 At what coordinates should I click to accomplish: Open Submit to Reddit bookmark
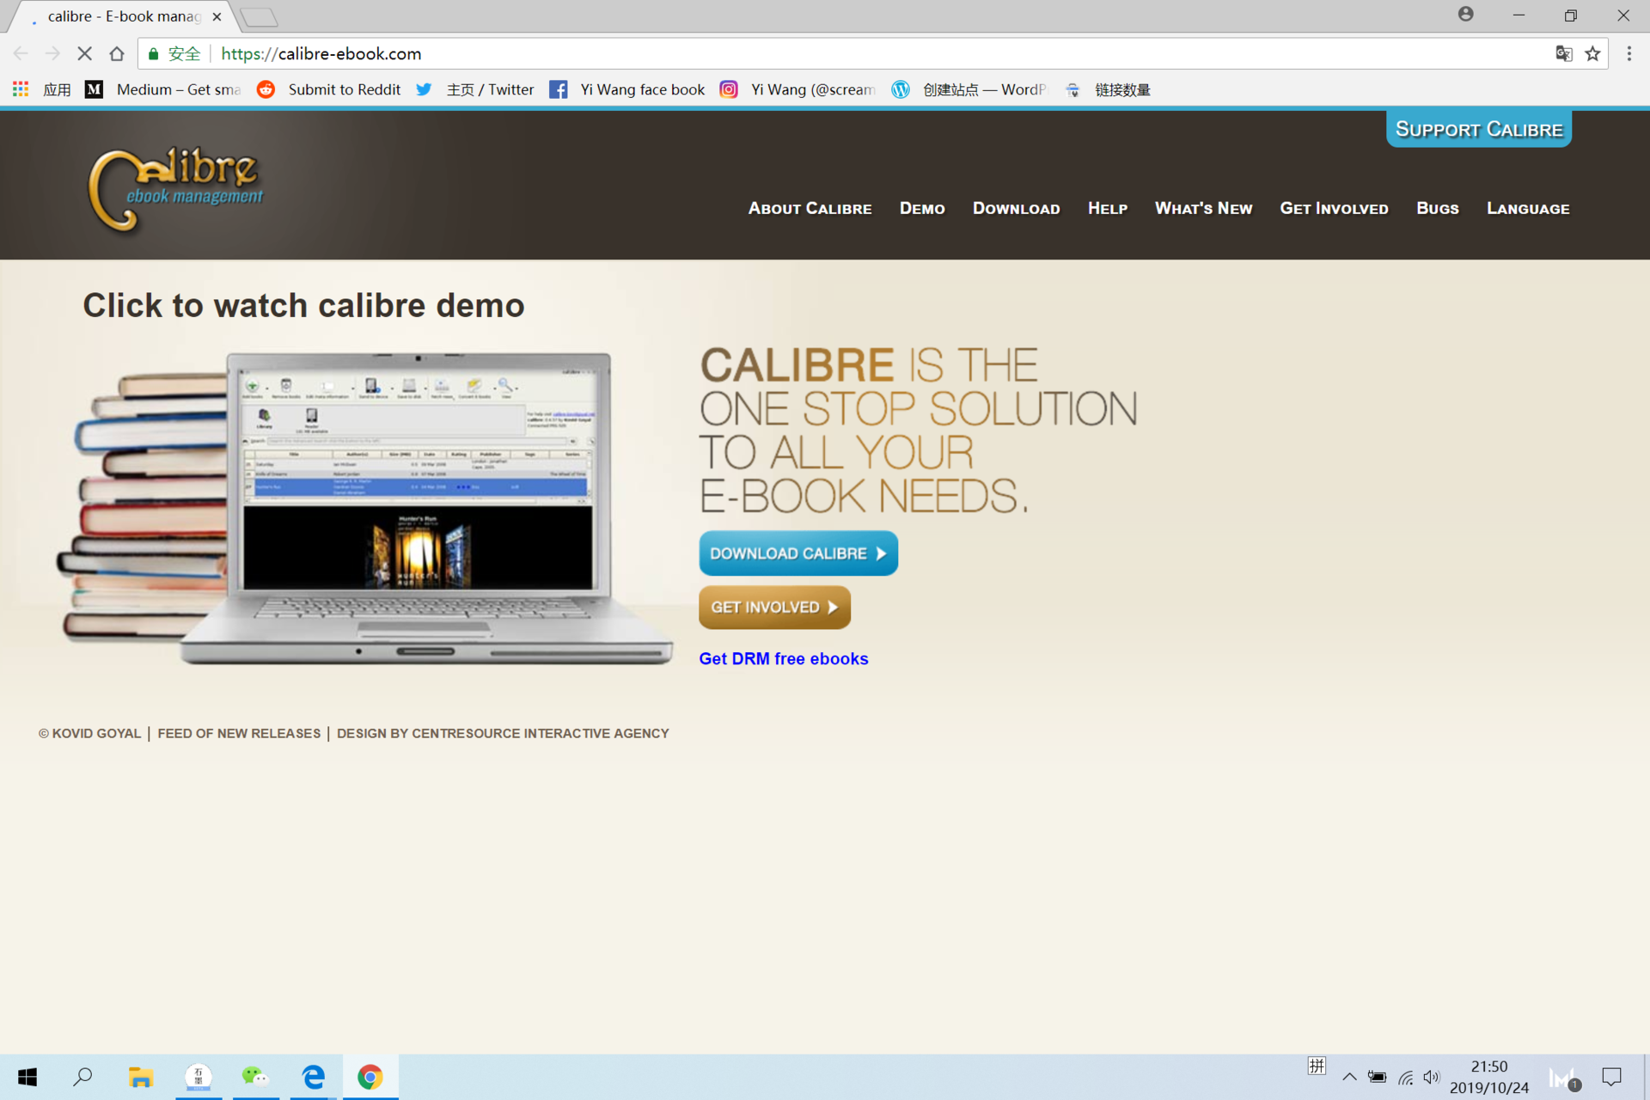(329, 89)
